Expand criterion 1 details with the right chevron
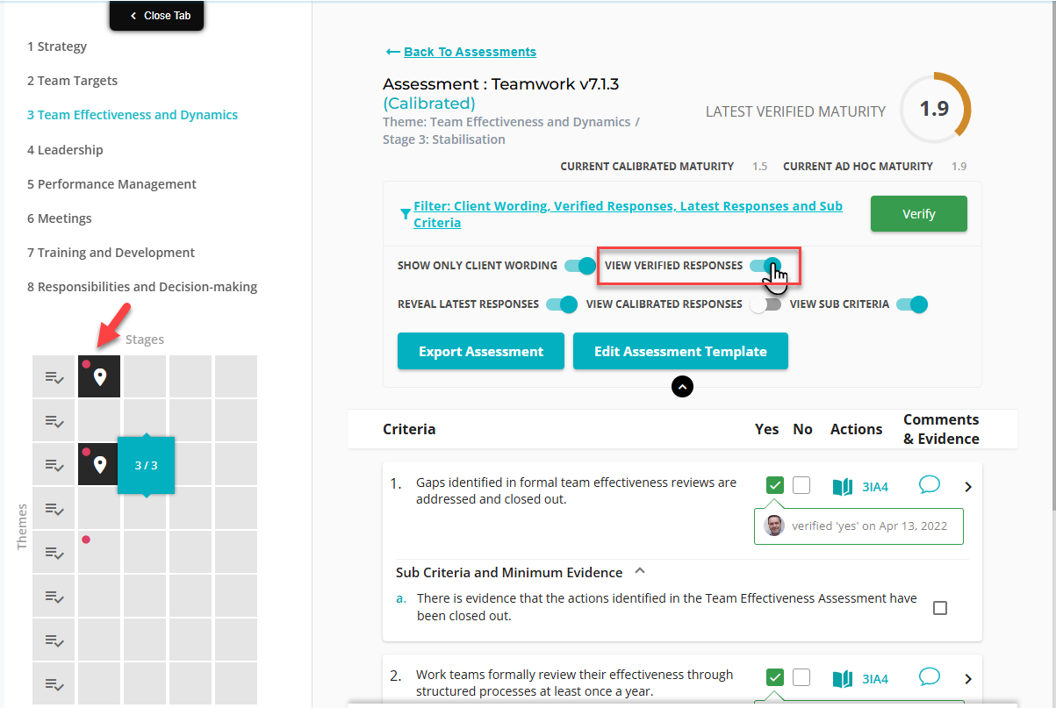This screenshot has height=708, width=1056. [x=968, y=487]
